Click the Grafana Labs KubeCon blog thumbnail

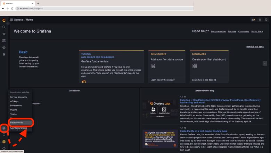pyautogui.click(x=160, y=109)
